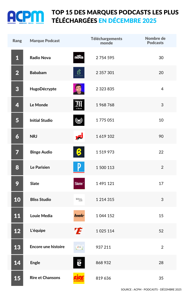184x293 pixels.
Task: Select the L'équipe logo
Action: pos(79,231)
